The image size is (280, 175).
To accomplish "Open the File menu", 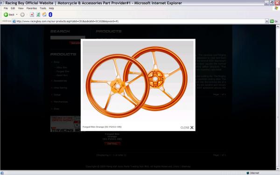I will click(x=6, y=8).
